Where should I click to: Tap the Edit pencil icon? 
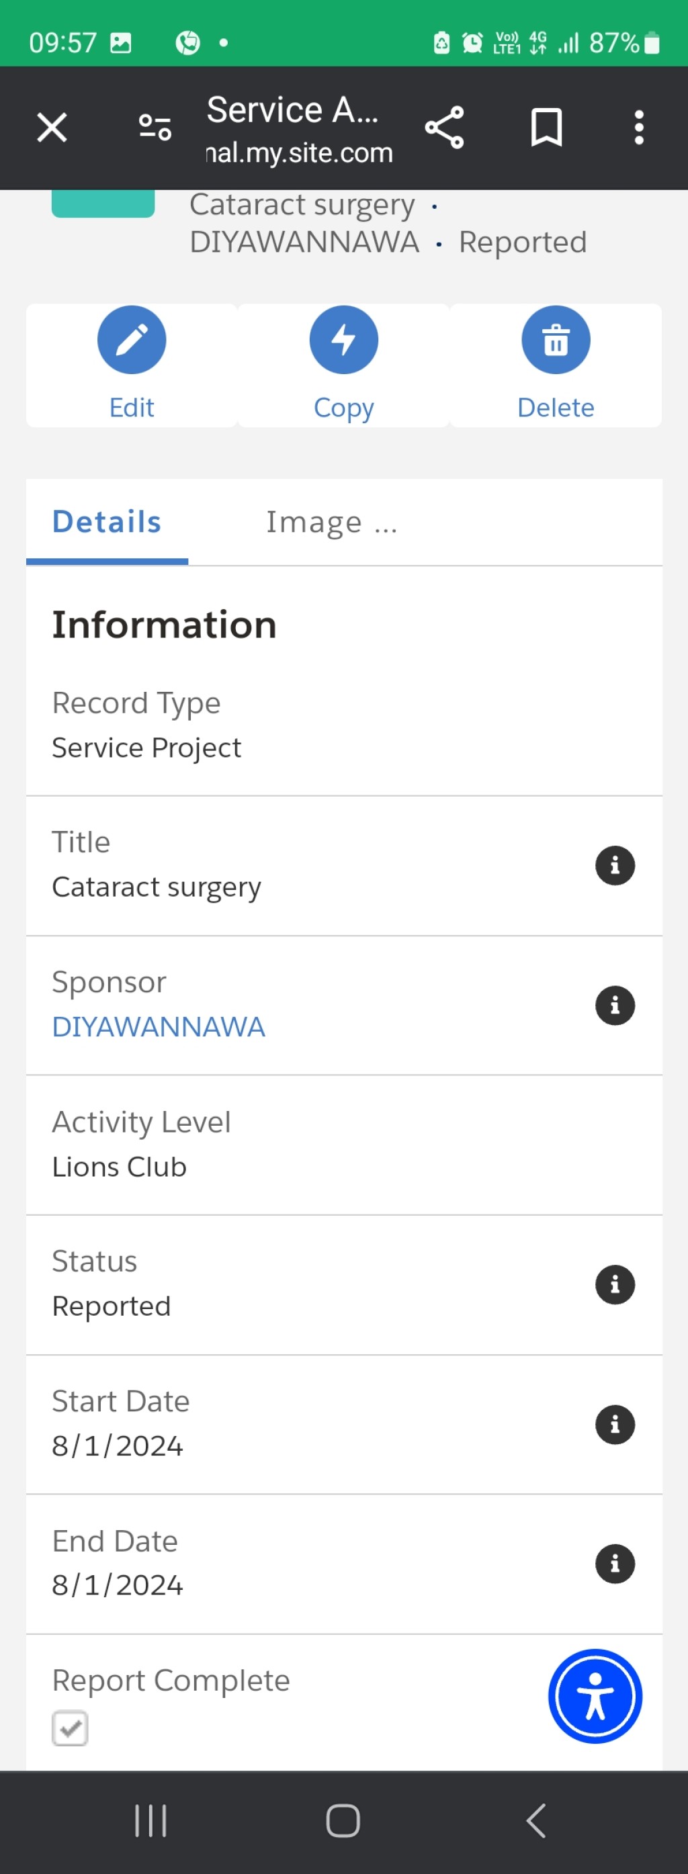[x=132, y=340]
